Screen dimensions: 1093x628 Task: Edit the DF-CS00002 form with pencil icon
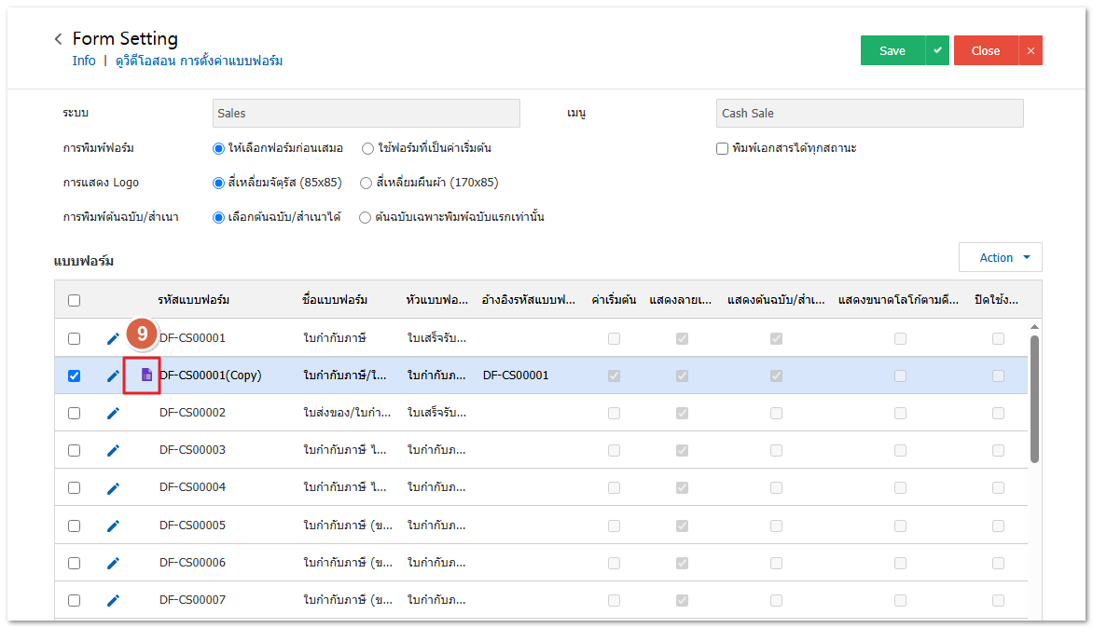point(113,413)
